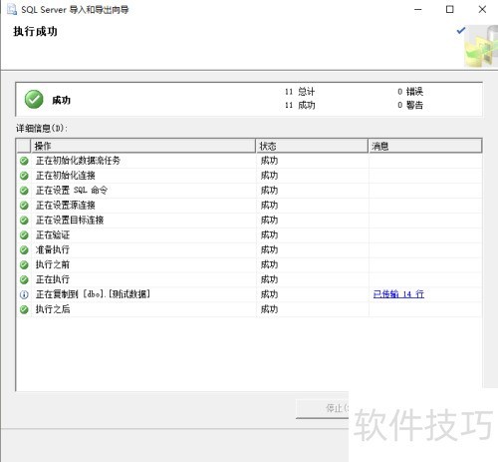Click the green icon beside 正在设置 SQL 命令
This screenshot has width=498, height=462.
[x=24, y=191]
